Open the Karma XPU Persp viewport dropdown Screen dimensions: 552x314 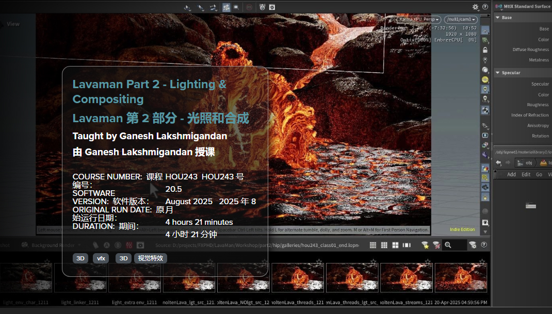tap(419, 19)
